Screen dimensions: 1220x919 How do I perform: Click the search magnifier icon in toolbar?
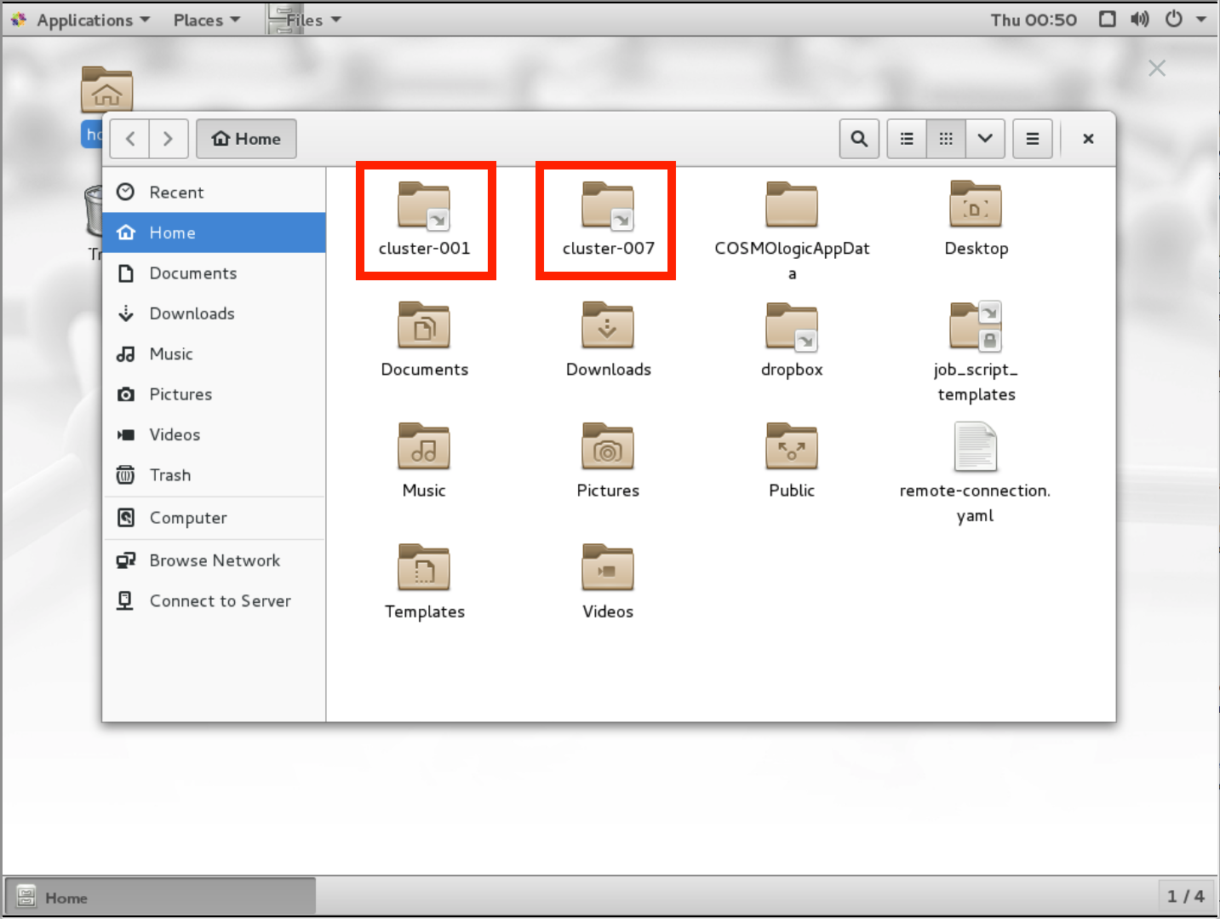point(859,139)
